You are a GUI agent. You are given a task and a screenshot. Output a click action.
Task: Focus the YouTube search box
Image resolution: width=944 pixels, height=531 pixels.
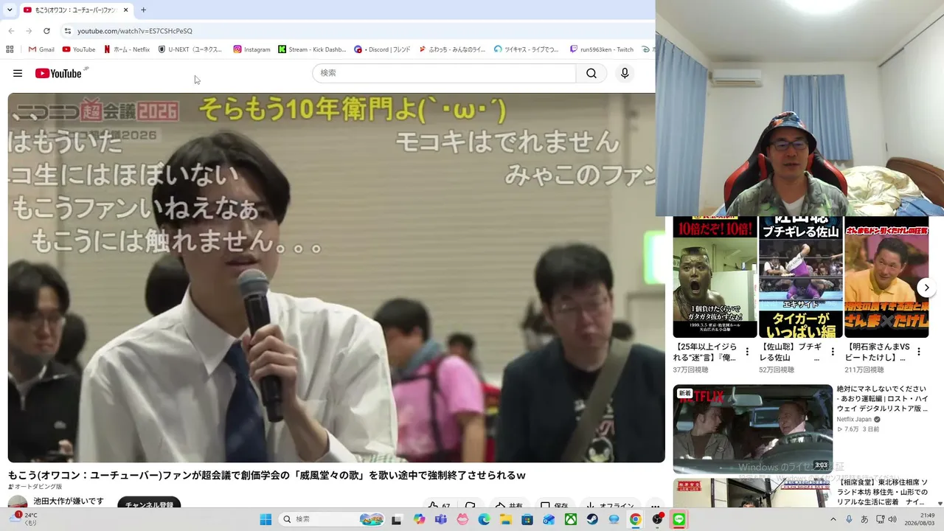pyautogui.click(x=444, y=73)
